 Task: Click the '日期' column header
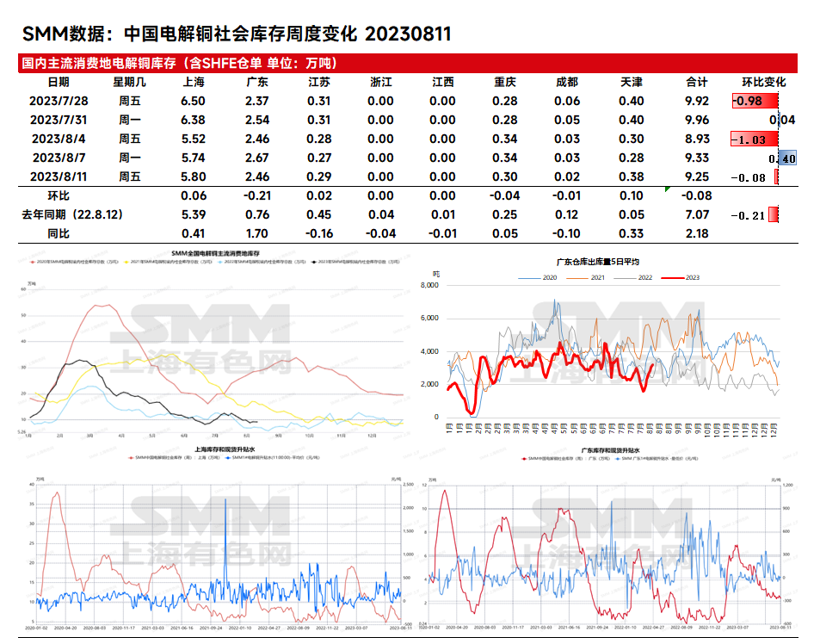(x=59, y=82)
